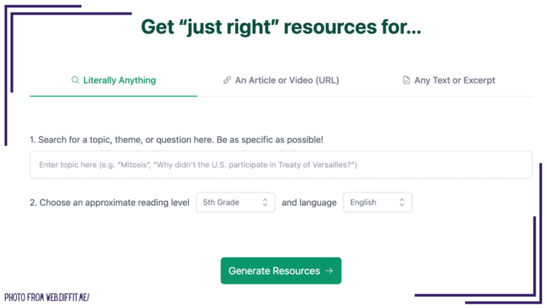Click the chevron arrows on the language selector

[402, 202]
